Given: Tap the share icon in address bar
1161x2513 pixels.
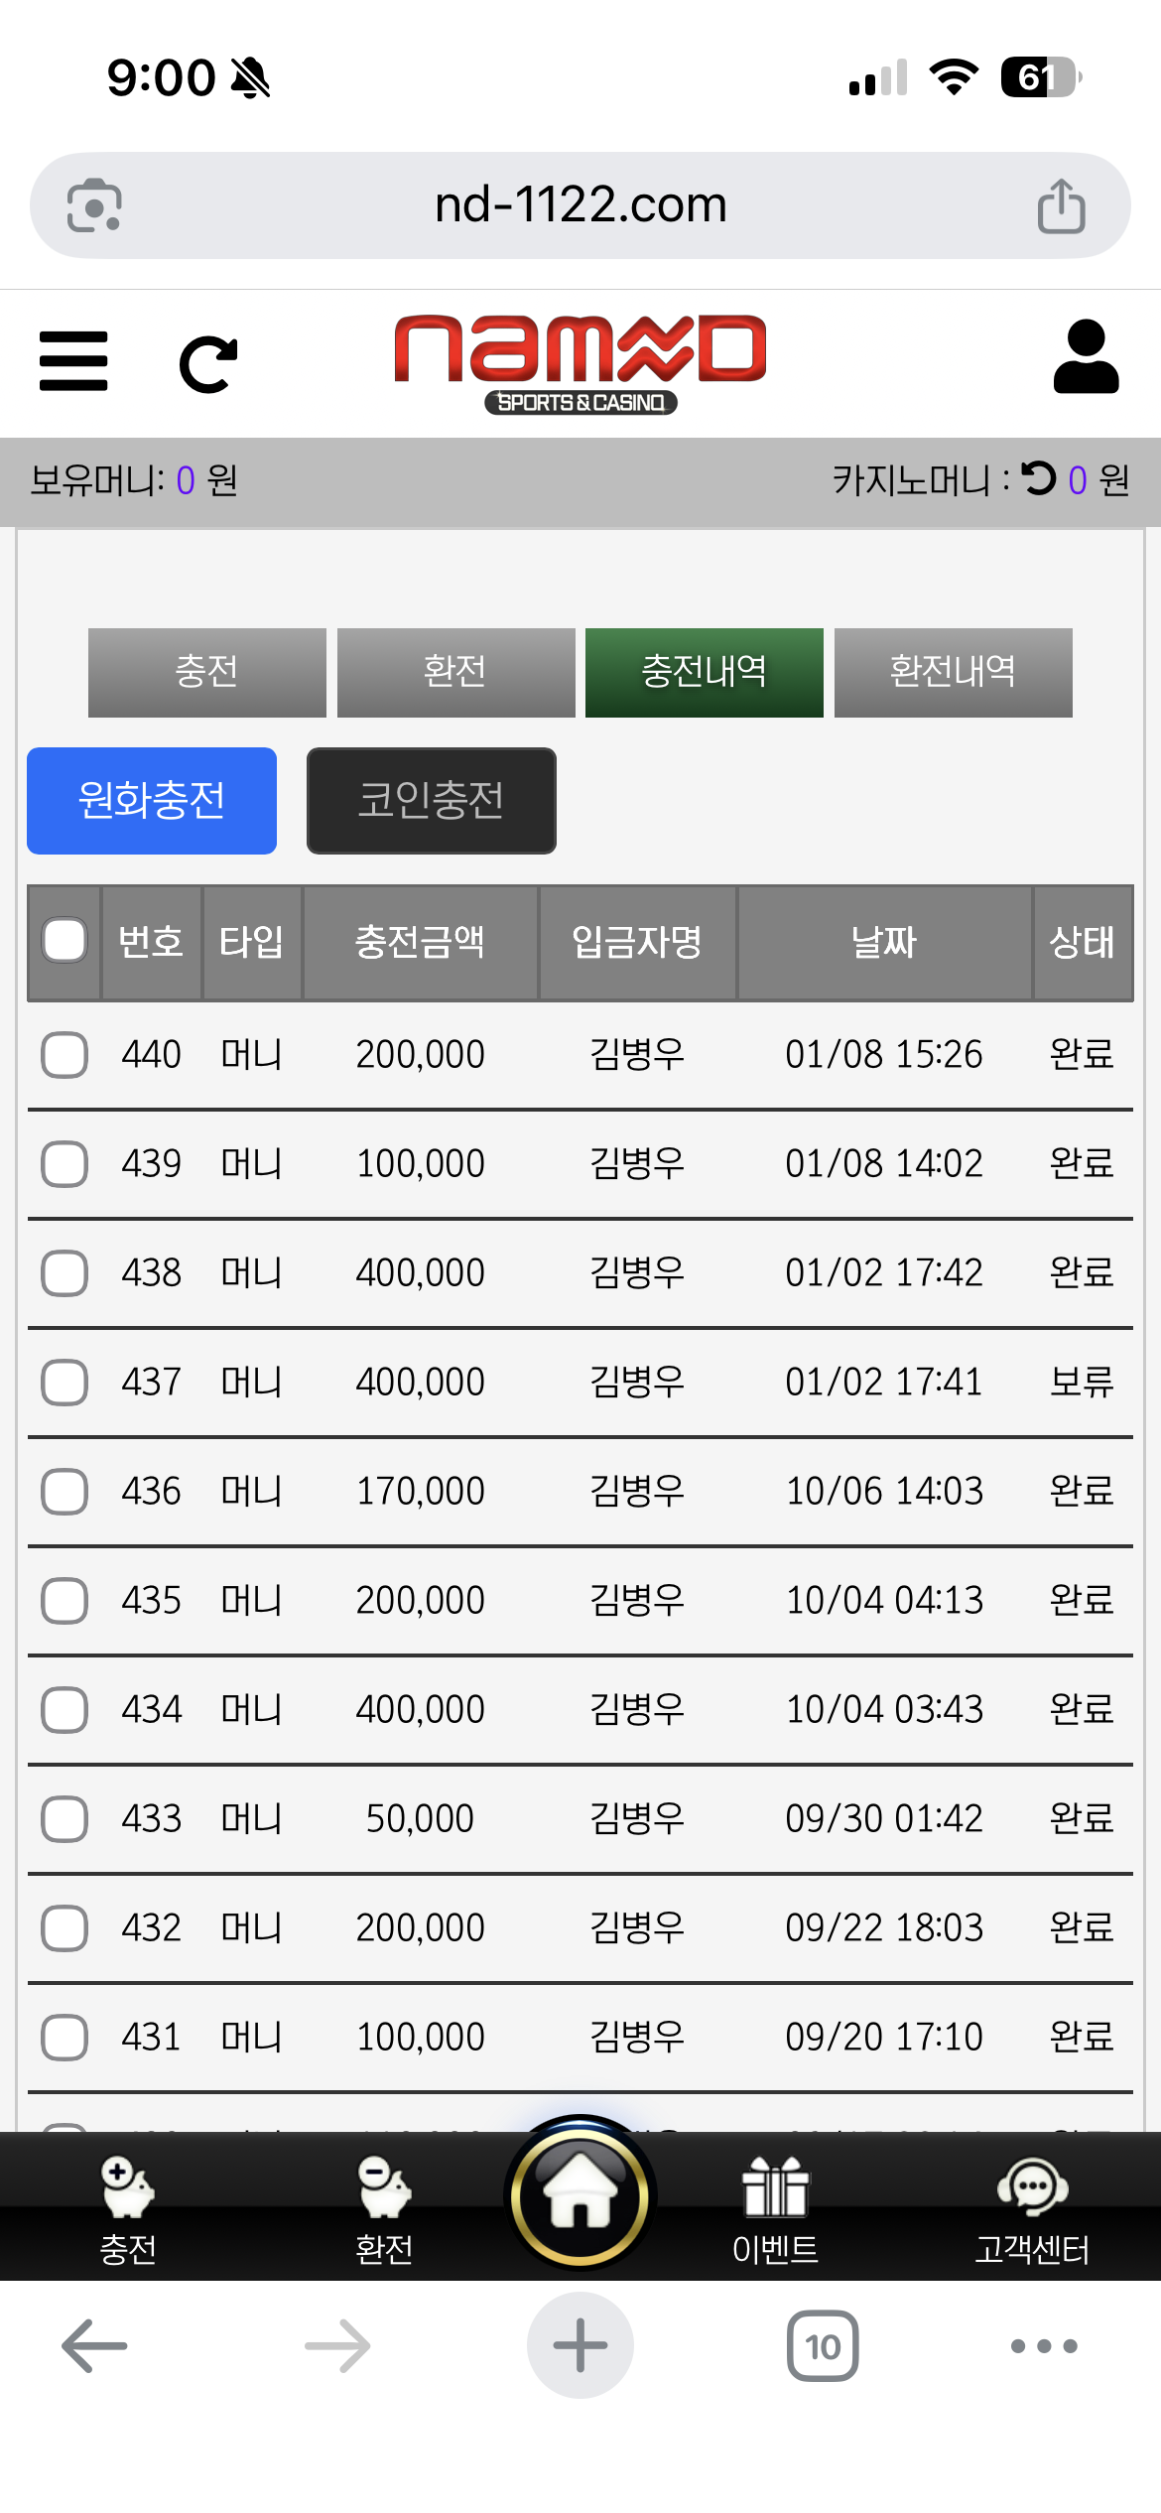Looking at the screenshot, I should [x=1061, y=206].
